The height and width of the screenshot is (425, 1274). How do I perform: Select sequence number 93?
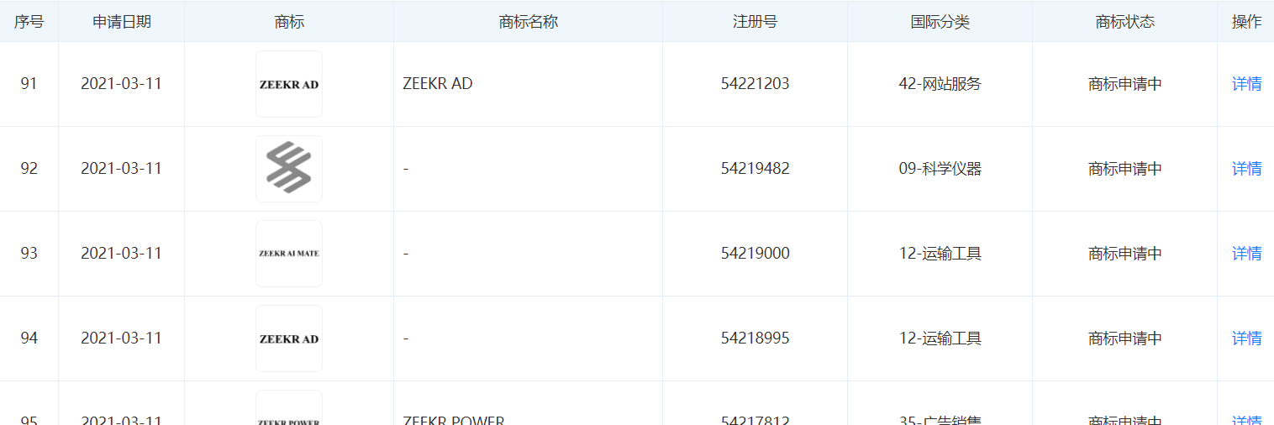29,254
